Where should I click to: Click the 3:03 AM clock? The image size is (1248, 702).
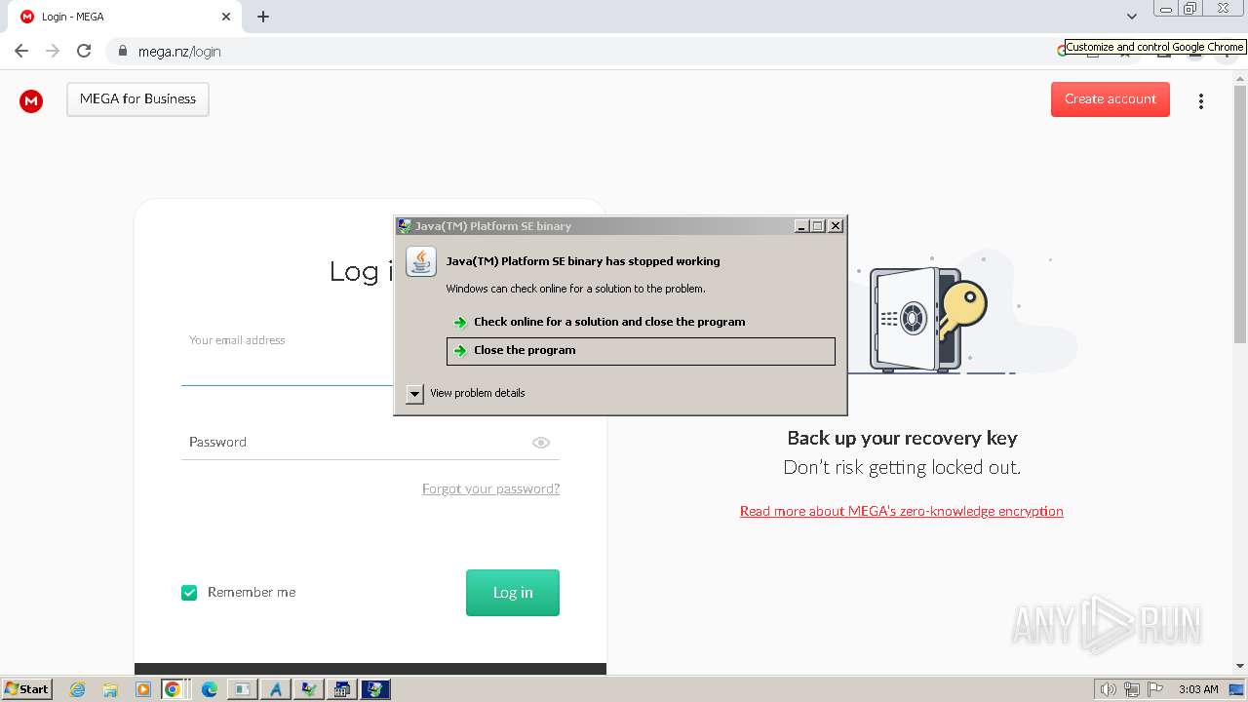(x=1198, y=689)
